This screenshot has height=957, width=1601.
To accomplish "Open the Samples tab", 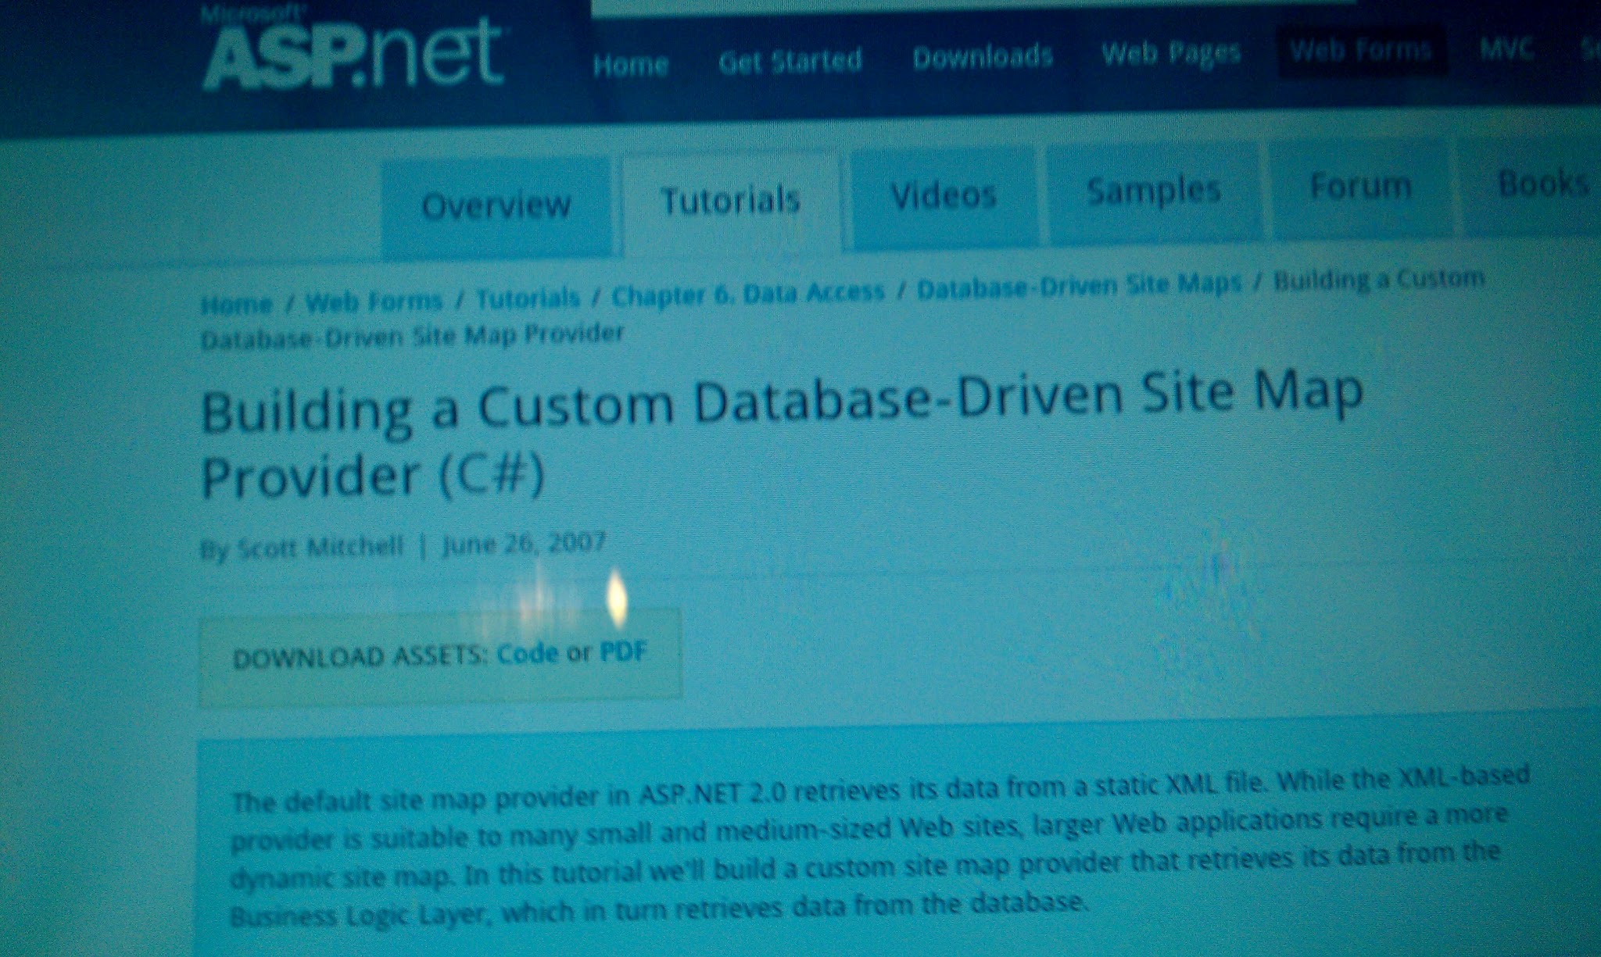I will point(1153,191).
